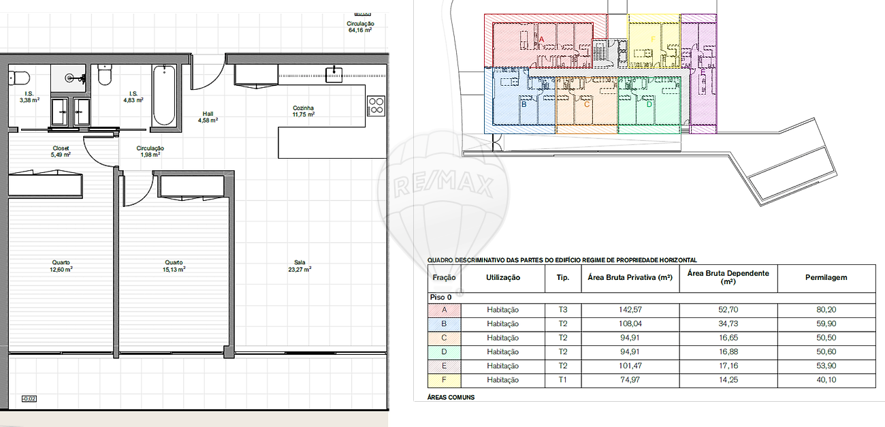Click the Permilagem column header
885x427 pixels.
[826, 278]
